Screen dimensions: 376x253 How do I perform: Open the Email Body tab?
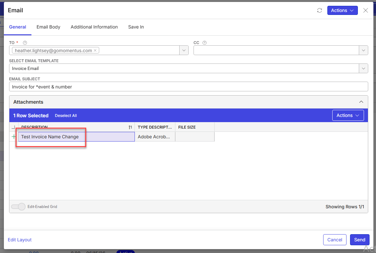(x=48, y=27)
